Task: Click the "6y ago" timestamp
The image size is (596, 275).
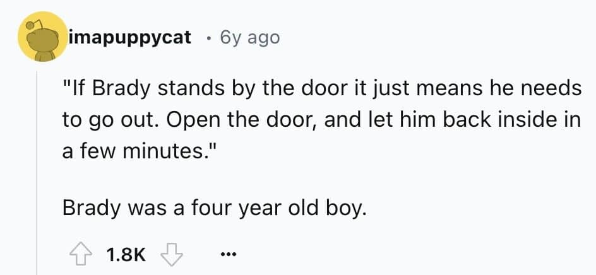Action: (248, 38)
